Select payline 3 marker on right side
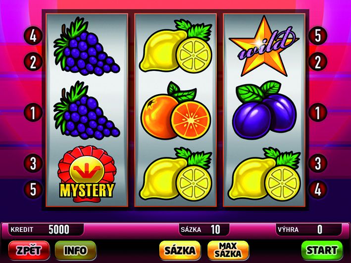Image resolution: width=351 pixels, height=263 pixels. click(x=318, y=163)
